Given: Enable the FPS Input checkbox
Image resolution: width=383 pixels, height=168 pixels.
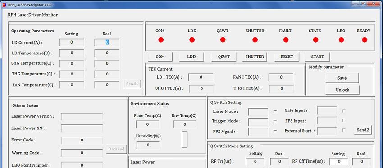Looking at the screenshot, I should [344, 120].
